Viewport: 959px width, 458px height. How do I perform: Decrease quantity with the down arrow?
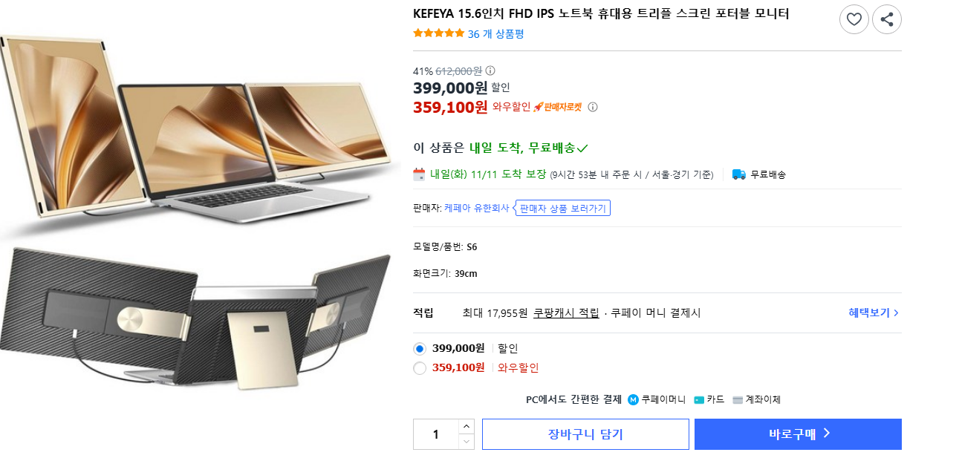pos(466,442)
